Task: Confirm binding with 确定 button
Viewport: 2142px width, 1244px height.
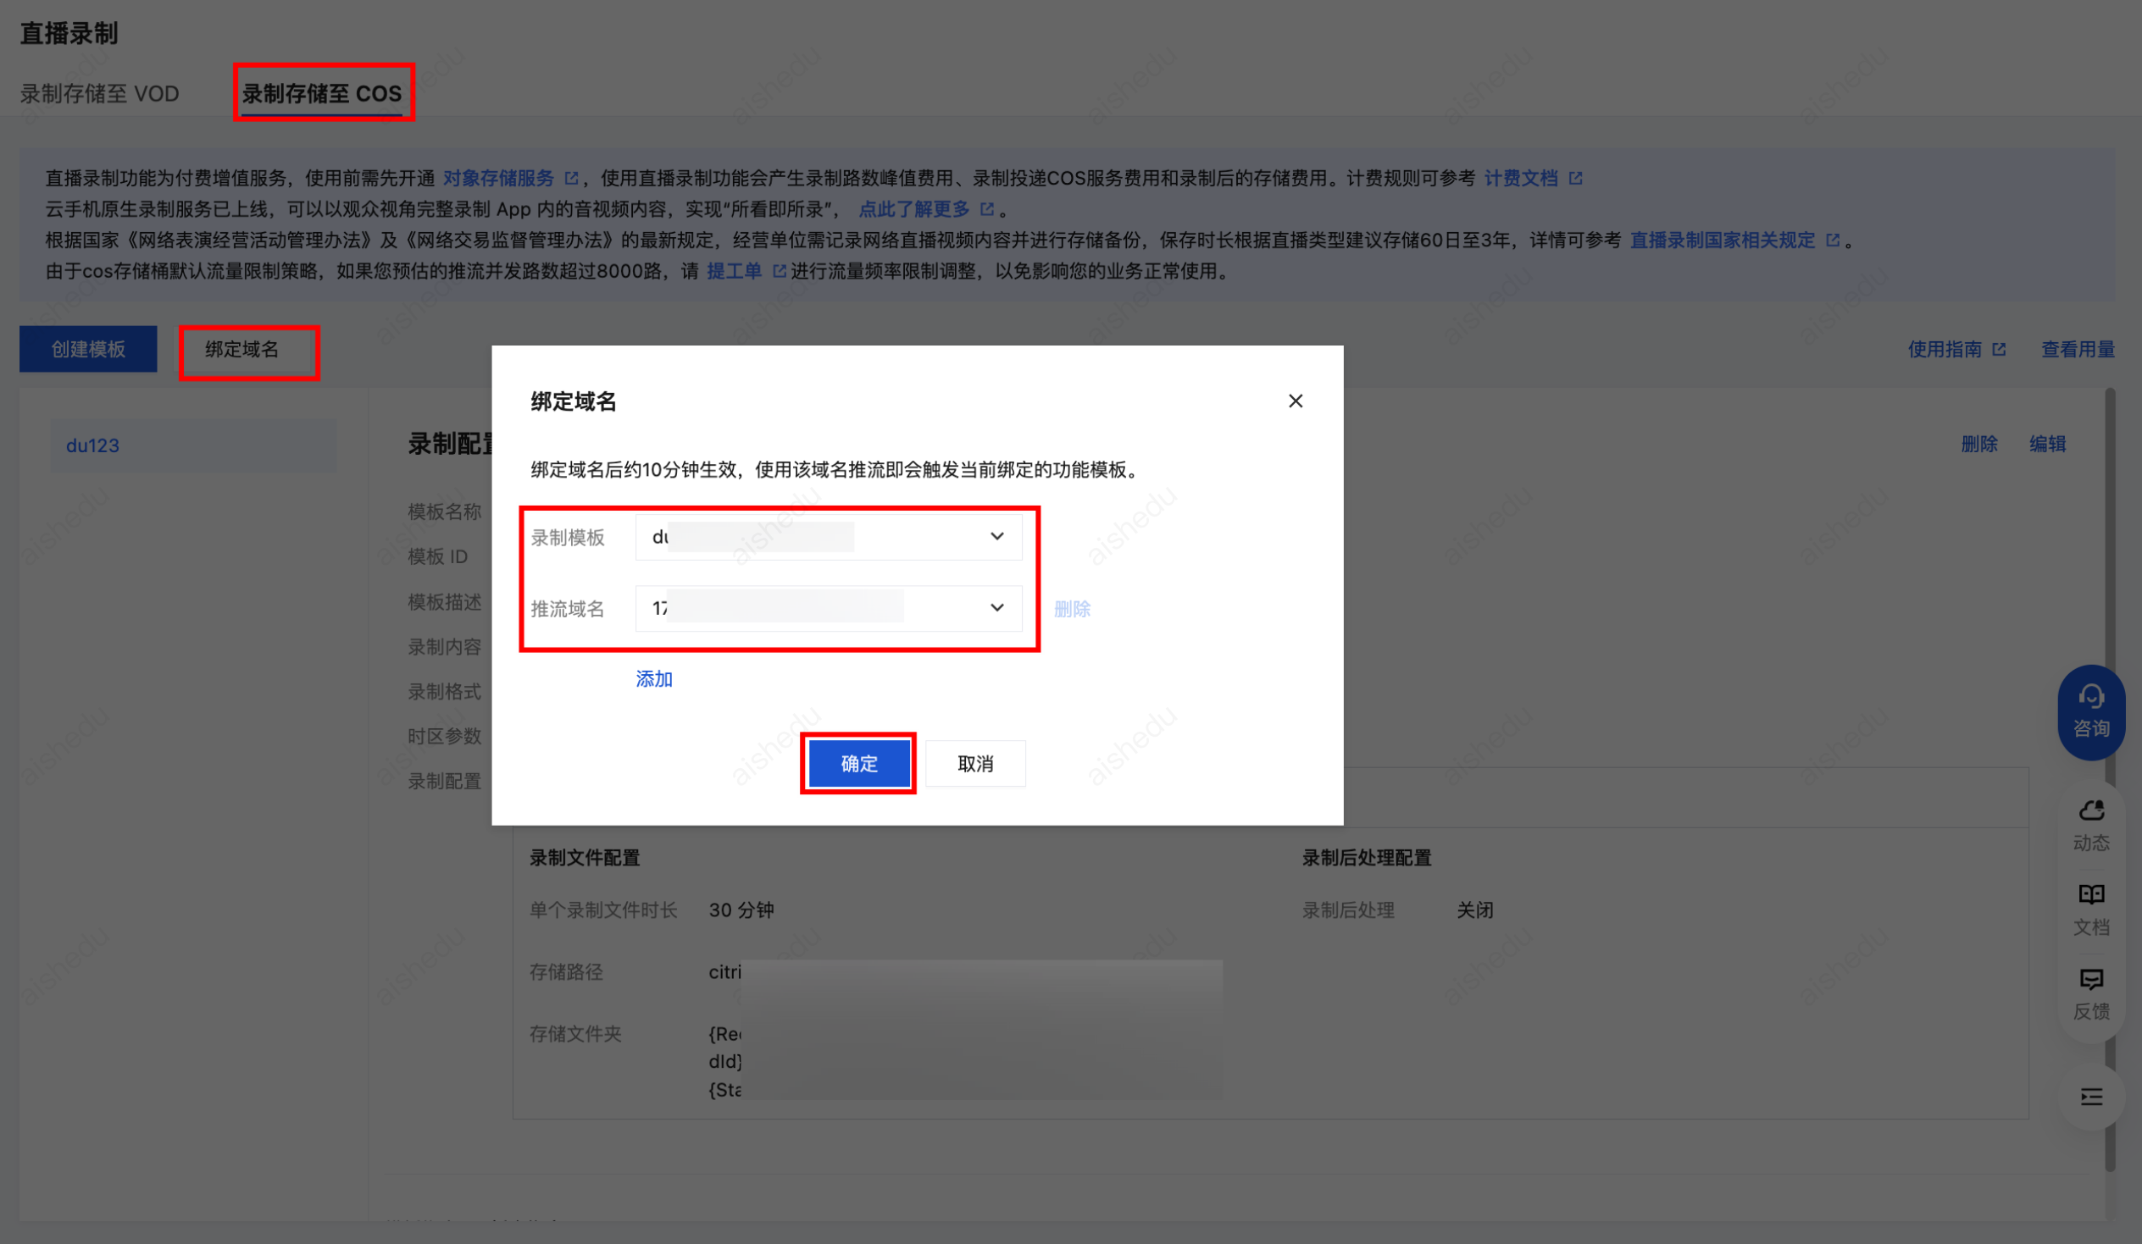Action: (858, 763)
